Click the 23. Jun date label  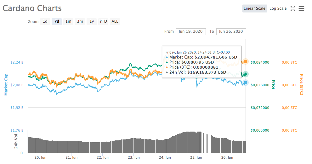pos(134,157)
